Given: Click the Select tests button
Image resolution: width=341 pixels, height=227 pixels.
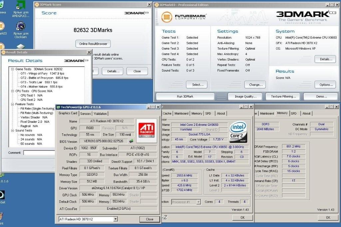Looking at the screenshot, I should tap(197, 85).
